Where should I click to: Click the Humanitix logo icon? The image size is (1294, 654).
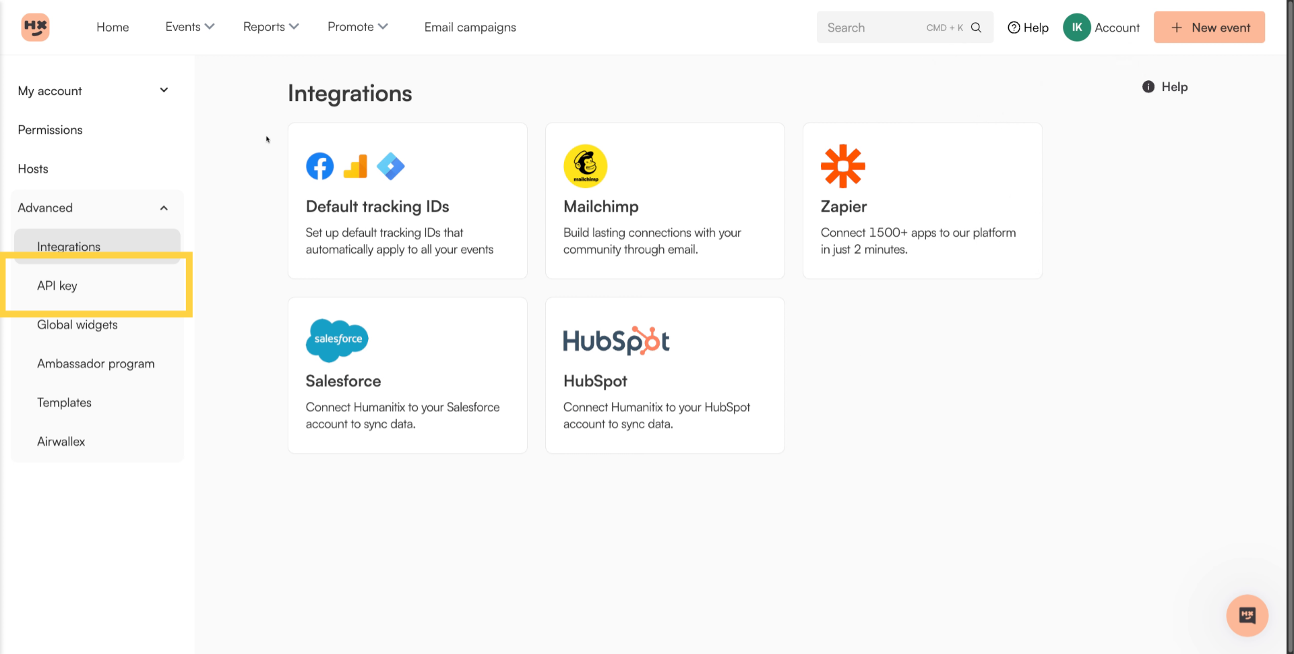[35, 27]
